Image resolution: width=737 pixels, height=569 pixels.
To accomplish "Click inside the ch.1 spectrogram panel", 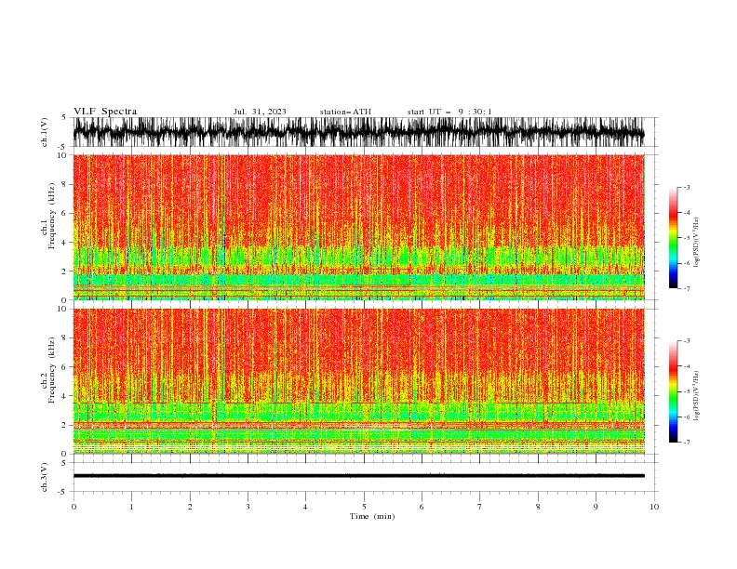I will point(358,227).
